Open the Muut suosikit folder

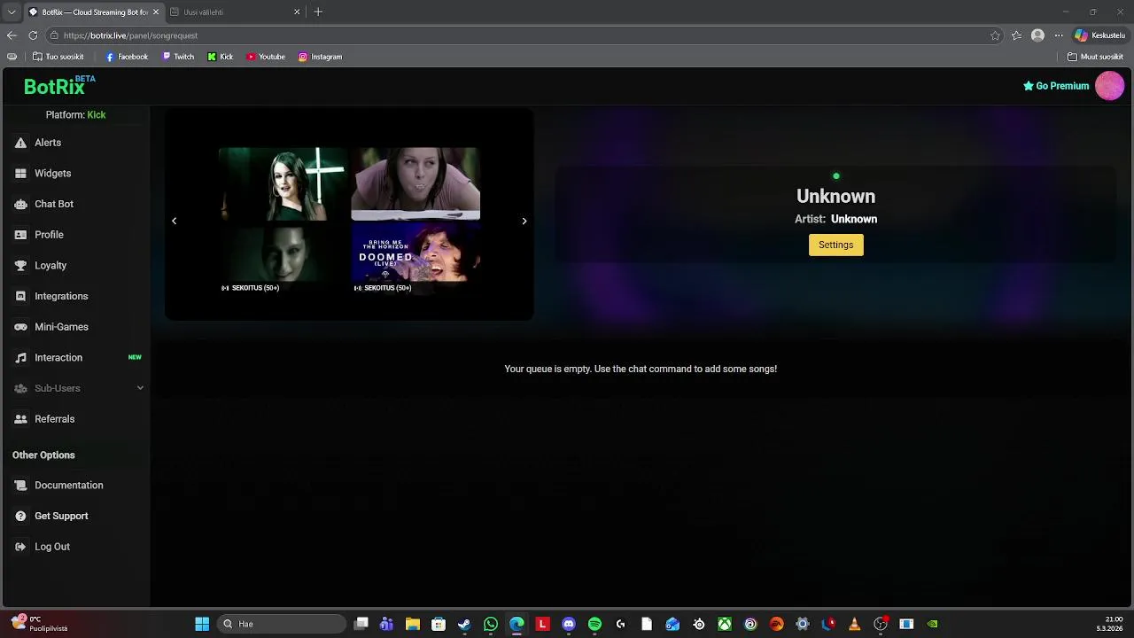click(1095, 57)
